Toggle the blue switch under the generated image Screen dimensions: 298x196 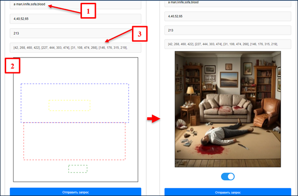[228, 176]
